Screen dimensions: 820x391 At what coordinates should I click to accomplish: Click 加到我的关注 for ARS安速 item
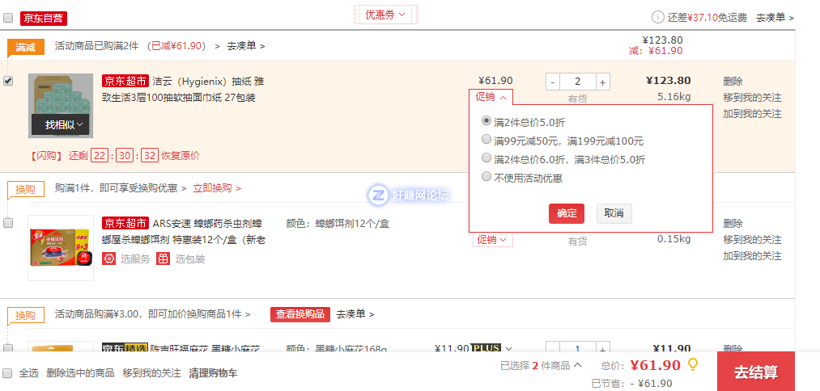click(752, 256)
